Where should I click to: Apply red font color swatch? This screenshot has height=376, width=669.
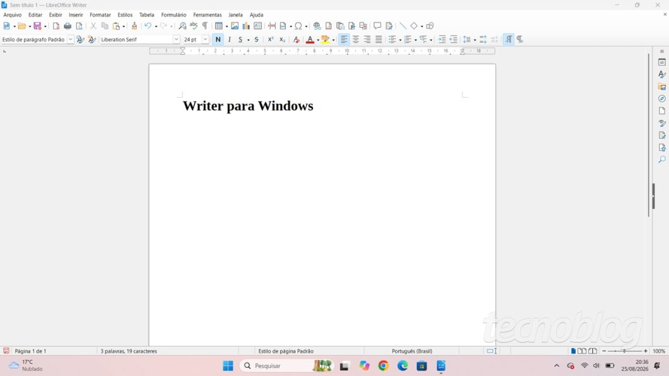click(310, 39)
